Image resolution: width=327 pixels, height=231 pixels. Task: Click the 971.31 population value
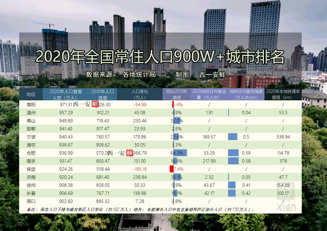click(66, 105)
